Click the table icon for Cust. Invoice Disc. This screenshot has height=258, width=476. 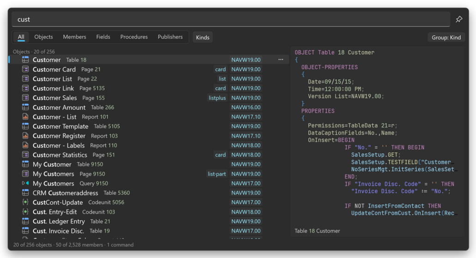[25, 230]
